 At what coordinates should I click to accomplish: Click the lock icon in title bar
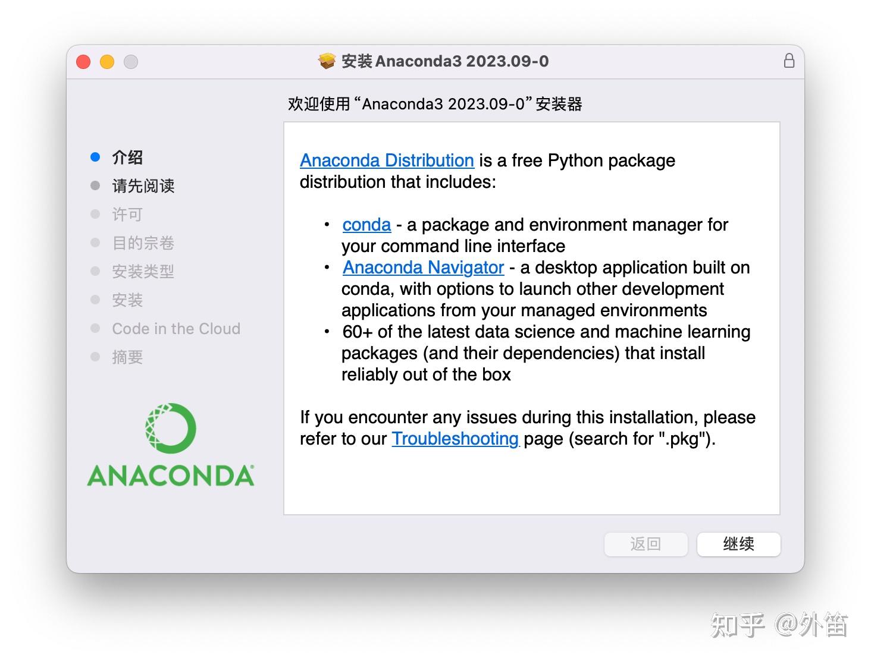coord(789,61)
